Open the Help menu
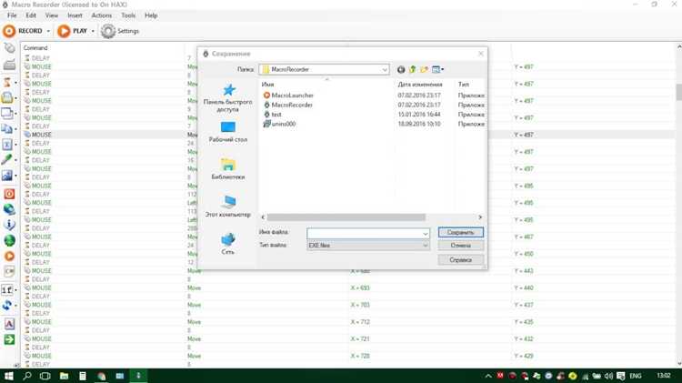This screenshot has width=682, height=383. [151, 15]
